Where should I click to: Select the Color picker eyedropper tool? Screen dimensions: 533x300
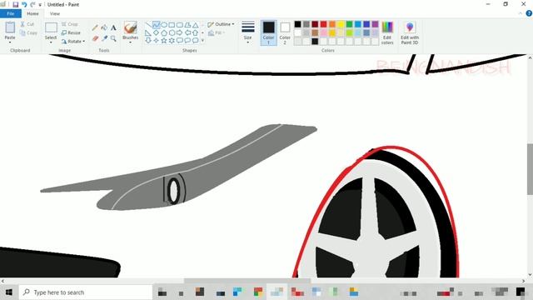click(104, 39)
